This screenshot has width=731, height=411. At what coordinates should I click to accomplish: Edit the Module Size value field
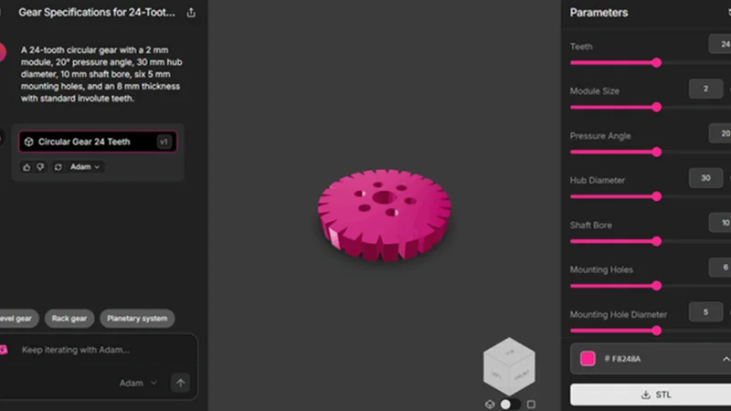click(705, 89)
